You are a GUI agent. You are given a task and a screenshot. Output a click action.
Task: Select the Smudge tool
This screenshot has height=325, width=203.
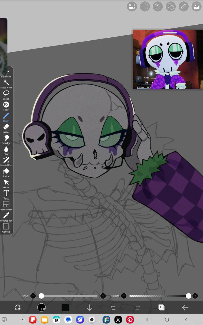[6, 140]
